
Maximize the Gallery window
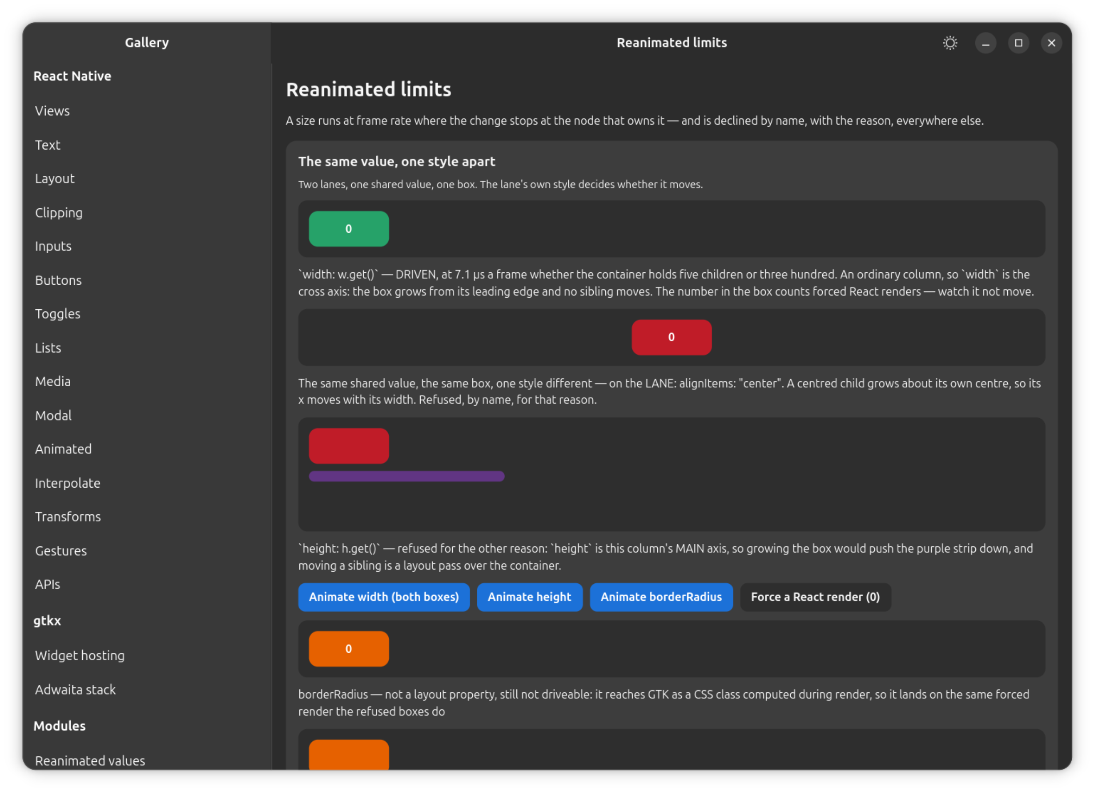1018,43
